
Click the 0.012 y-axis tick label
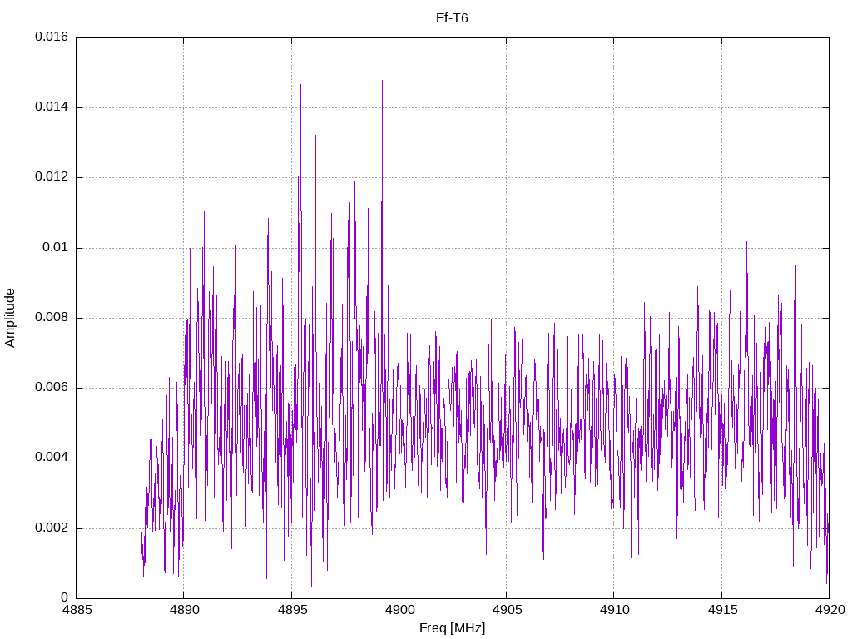52,177
